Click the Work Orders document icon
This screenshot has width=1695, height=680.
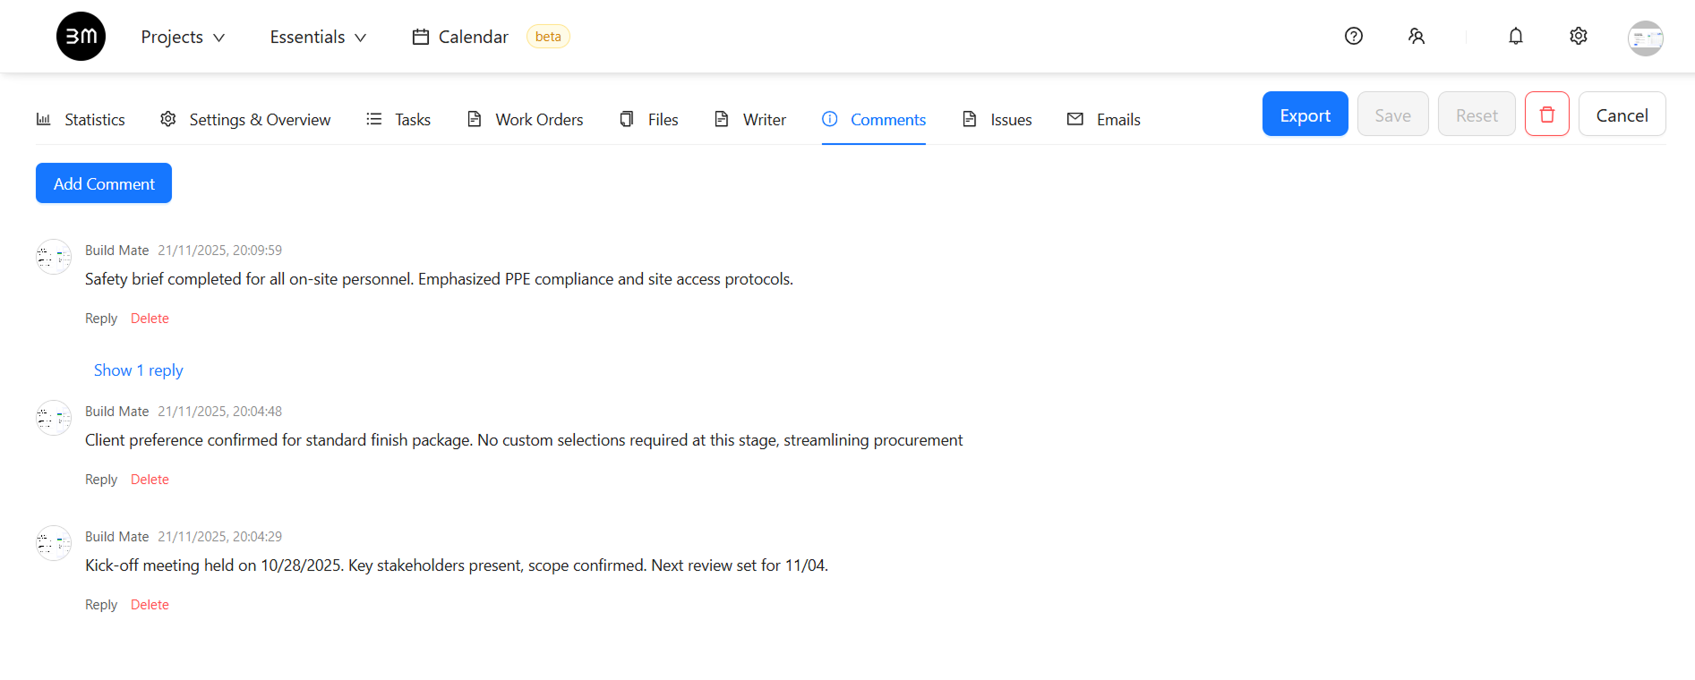pyautogui.click(x=475, y=119)
